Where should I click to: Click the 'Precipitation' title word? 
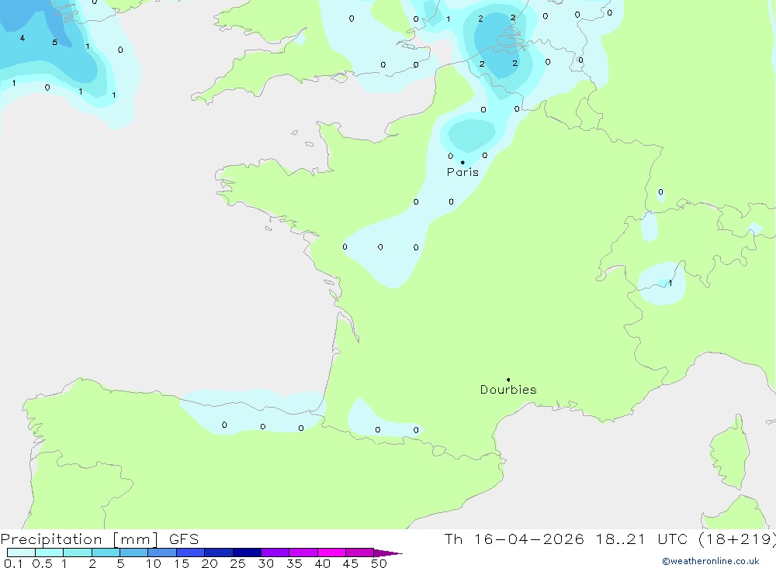tap(51, 539)
